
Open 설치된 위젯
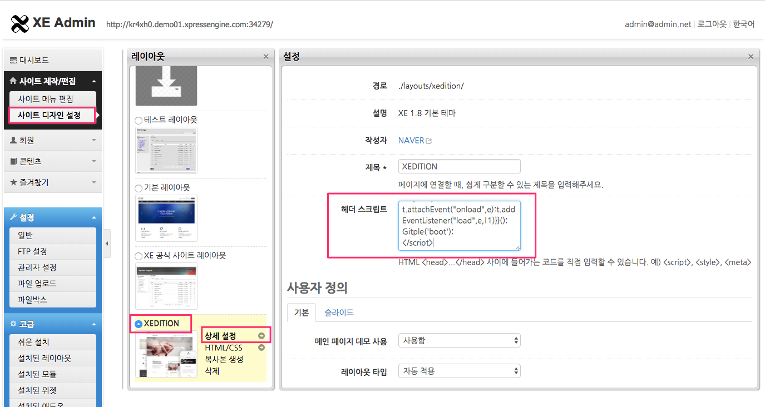tap(53, 390)
